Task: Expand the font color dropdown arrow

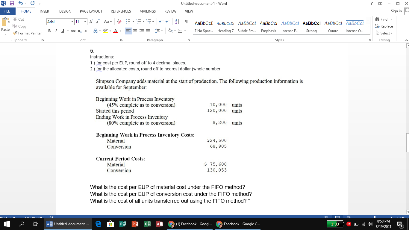Action: point(121,31)
